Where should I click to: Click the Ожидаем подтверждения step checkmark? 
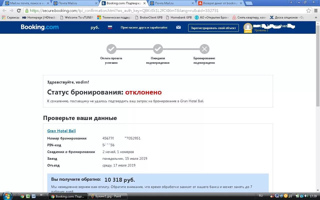click(x=158, y=49)
